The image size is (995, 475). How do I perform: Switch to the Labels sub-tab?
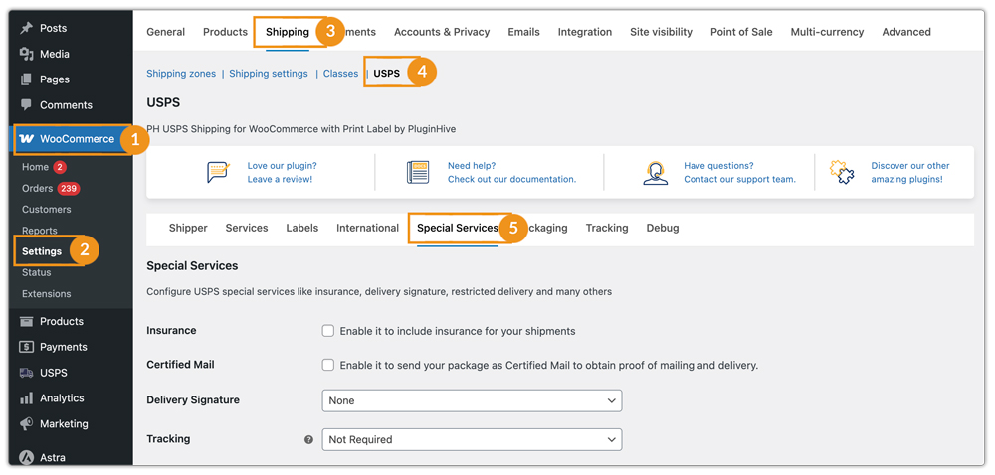coord(302,228)
